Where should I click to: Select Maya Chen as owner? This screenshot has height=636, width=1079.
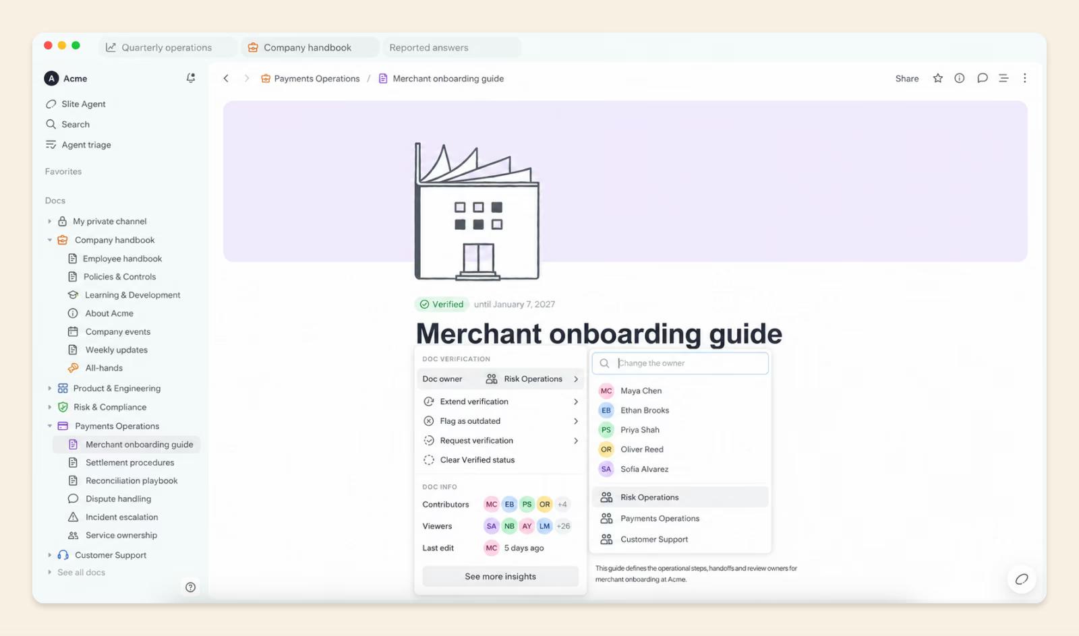(680, 391)
